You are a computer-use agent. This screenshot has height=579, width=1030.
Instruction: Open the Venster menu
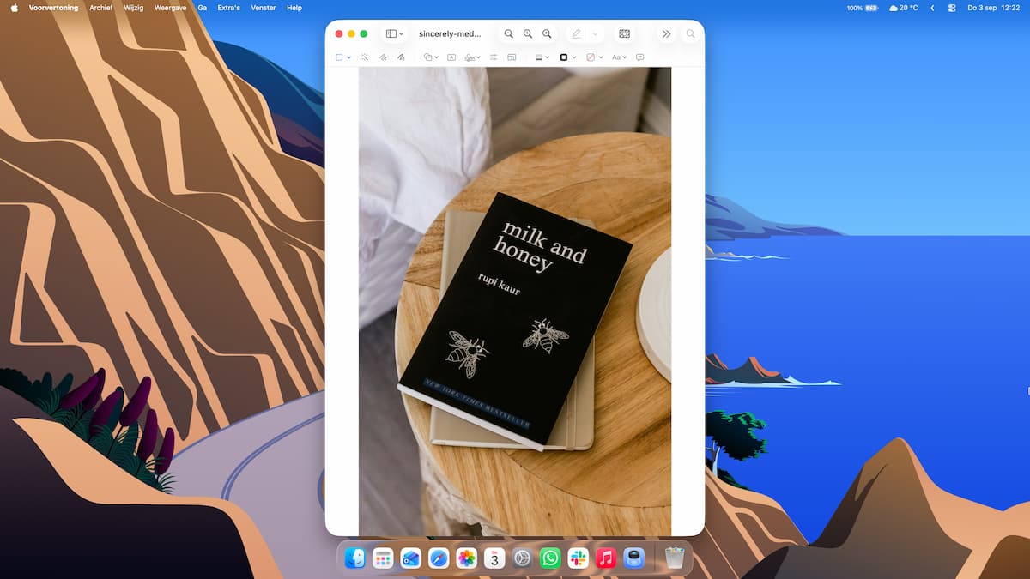coord(264,8)
